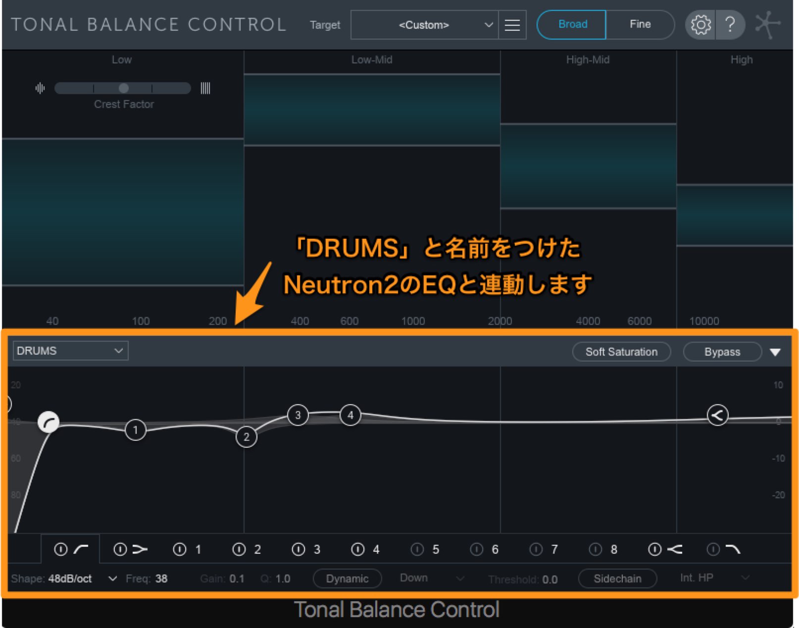
Task: Enable band 7 power button
Action: click(x=536, y=549)
